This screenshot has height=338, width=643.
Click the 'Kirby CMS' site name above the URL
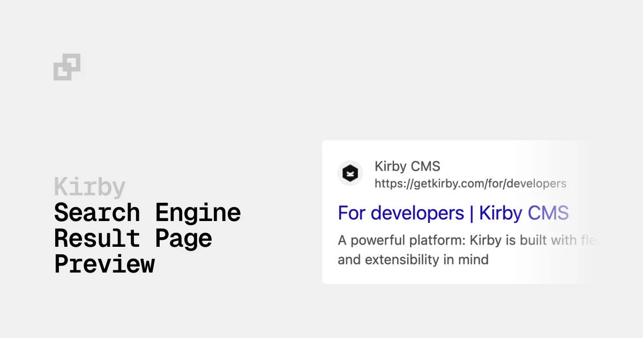pyautogui.click(x=407, y=166)
